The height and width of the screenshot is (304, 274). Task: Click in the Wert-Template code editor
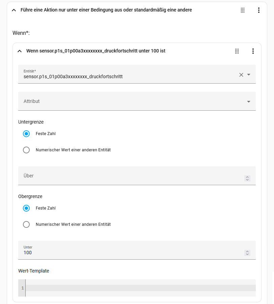click(x=137, y=288)
